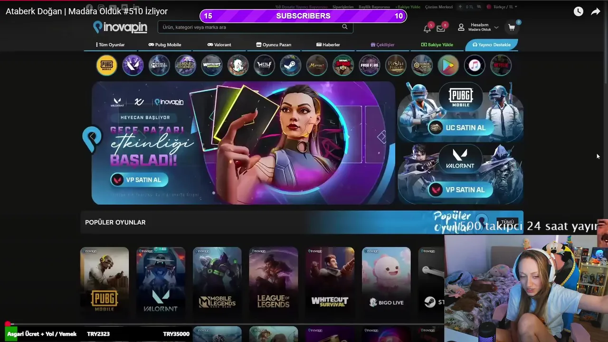The height and width of the screenshot is (342, 608).
Task: Open the messages envelope icon
Action: (x=441, y=28)
